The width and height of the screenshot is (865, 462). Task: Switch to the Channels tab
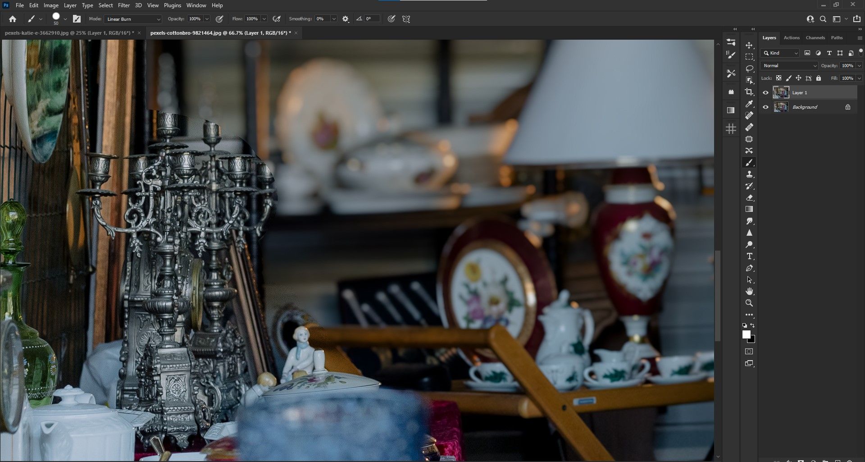coord(815,38)
